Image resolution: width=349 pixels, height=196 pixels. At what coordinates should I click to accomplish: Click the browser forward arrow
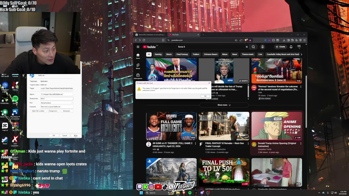(140, 40)
